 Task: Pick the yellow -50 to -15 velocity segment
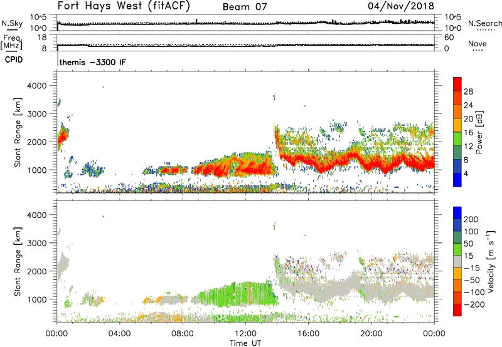(457, 274)
